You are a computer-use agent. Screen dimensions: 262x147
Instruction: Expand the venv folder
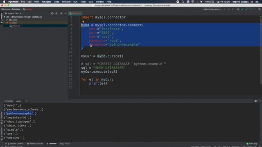[7, 23]
